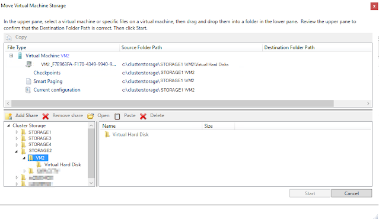The height and width of the screenshot is (220, 379).
Task: Collapse the STORAGE2 node
Action: click(16, 151)
